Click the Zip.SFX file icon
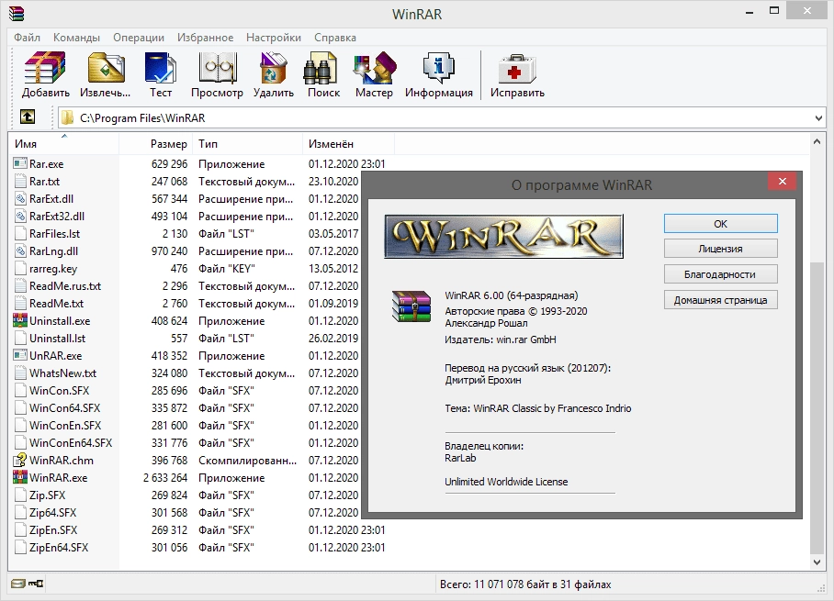Image resolution: width=834 pixels, height=601 pixels. coord(20,495)
